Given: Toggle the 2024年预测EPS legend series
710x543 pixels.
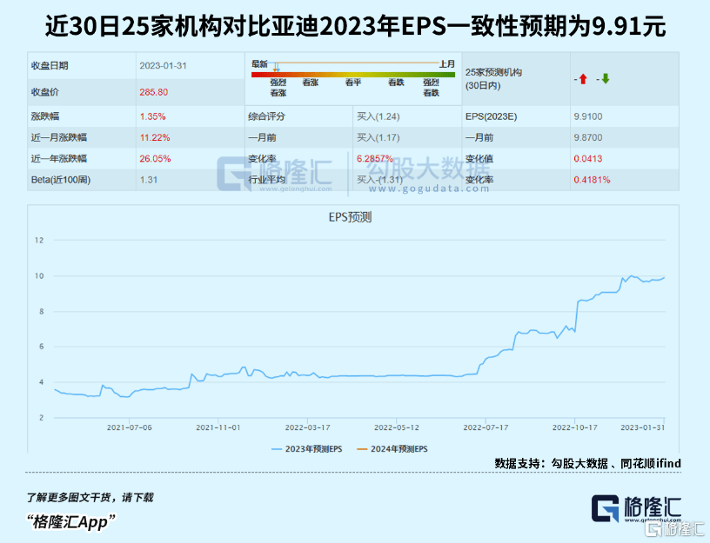Looking at the screenshot, I should coord(392,449).
